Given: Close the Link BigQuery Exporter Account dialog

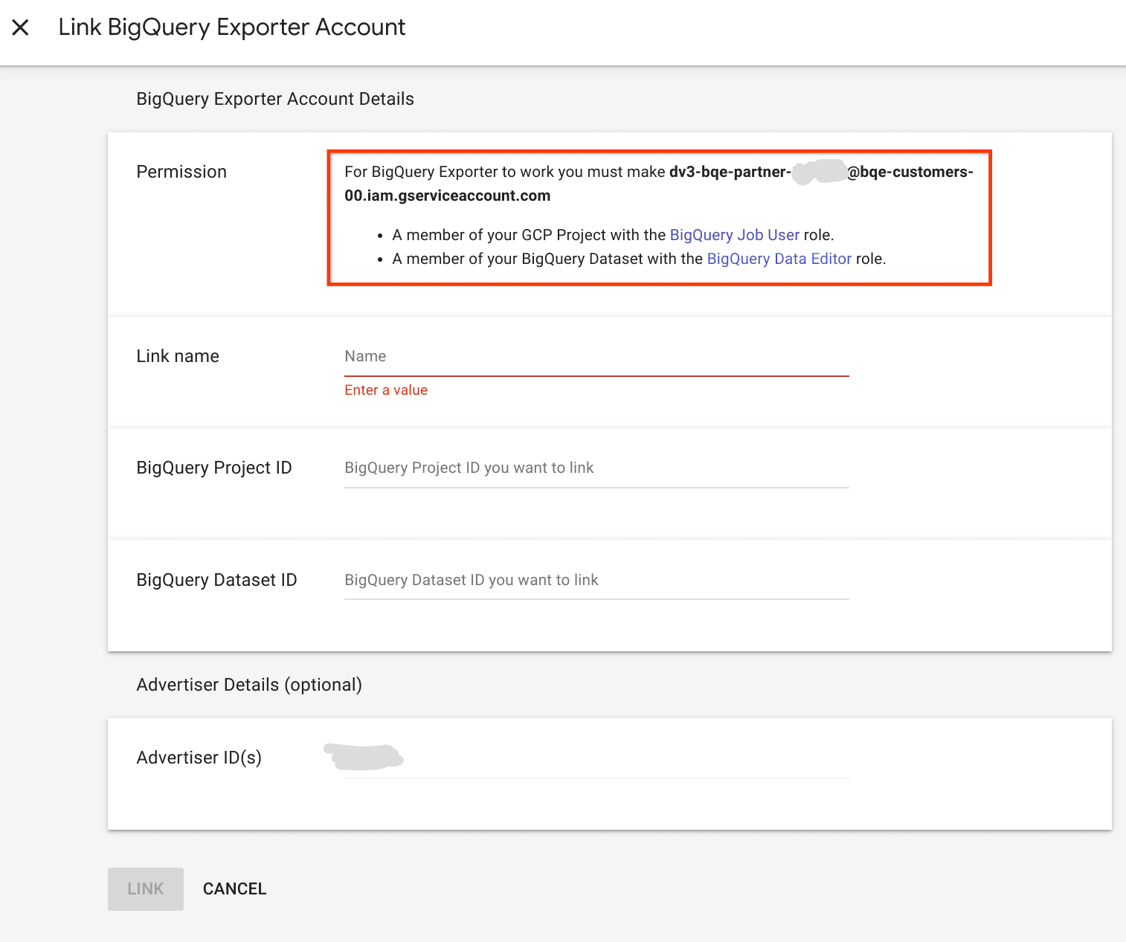Looking at the screenshot, I should click(21, 27).
